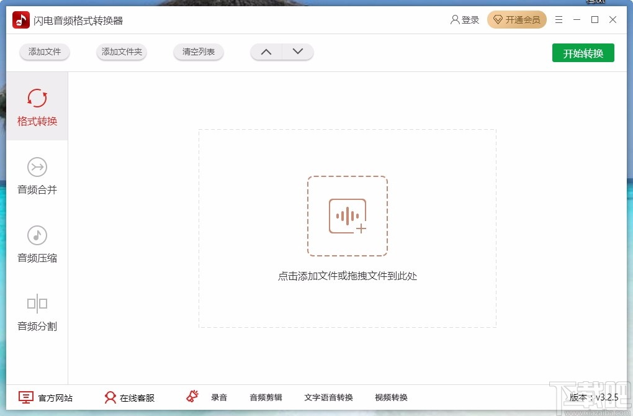Switch to the 音频压缩 tab label
633x416 pixels.
tap(37, 258)
